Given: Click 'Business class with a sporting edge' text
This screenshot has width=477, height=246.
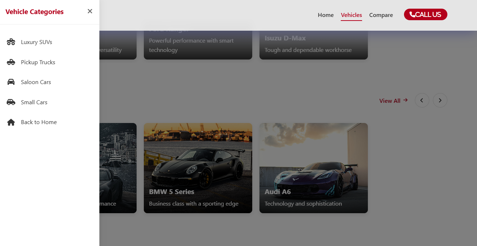Looking at the screenshot, I should 194,203.
